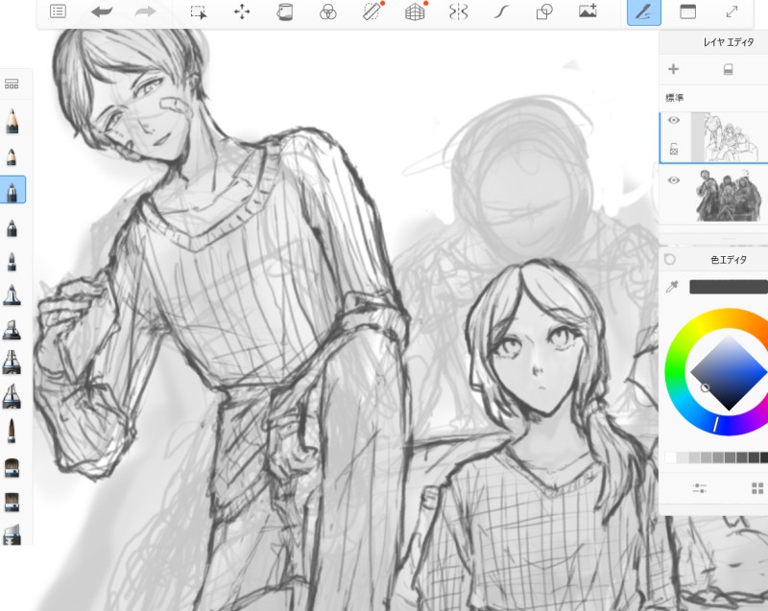
Task: Activate the eyedropper color picker
Action: (672, 287)
